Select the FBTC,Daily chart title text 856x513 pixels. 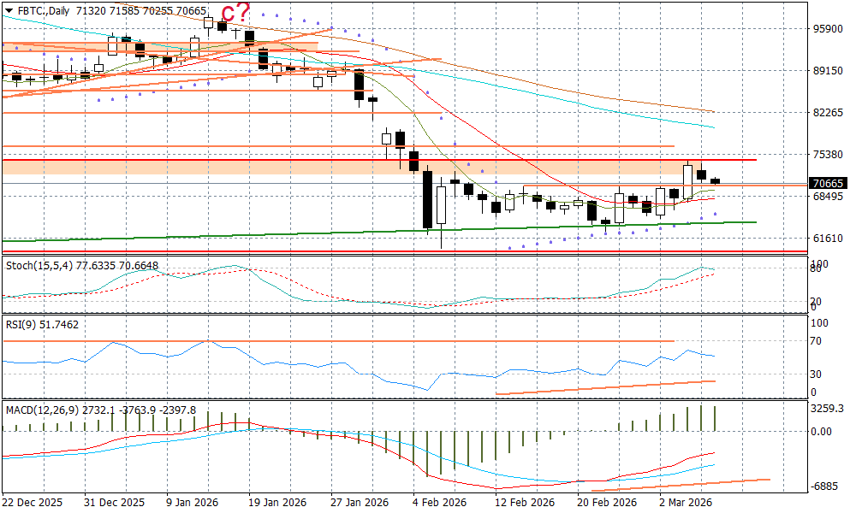pyautogui.click(x=43, y=10)
